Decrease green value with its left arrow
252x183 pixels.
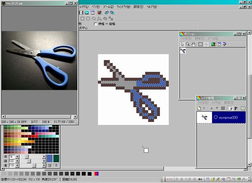tap(17, 161)
